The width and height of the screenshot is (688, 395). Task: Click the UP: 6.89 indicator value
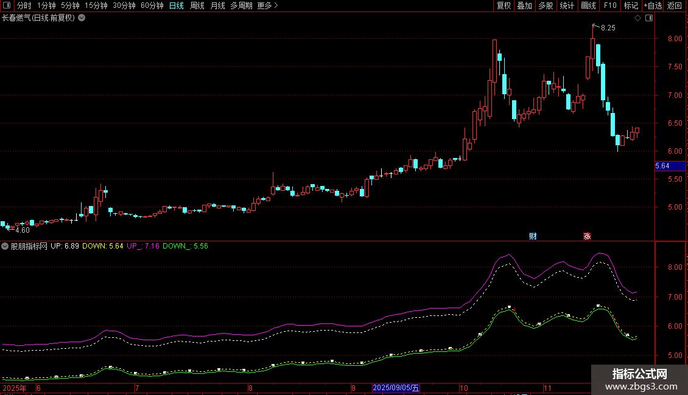[x=65, y=246]
